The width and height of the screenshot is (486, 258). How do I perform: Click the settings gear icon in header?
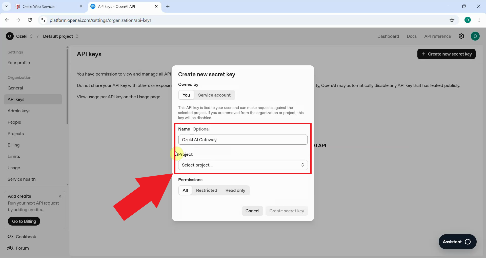(x=461, y=36)
